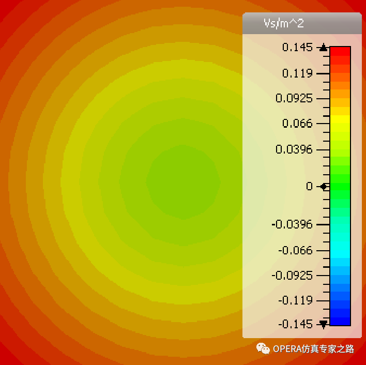Select the 0.0925 scale label

[x=294, y=98]
